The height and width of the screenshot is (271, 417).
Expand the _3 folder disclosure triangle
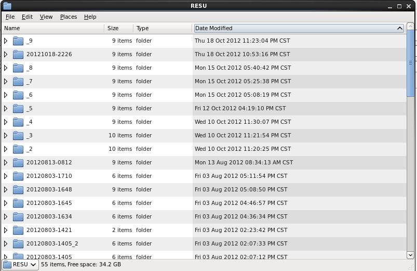pyautogui.click(x=6, y=135)
